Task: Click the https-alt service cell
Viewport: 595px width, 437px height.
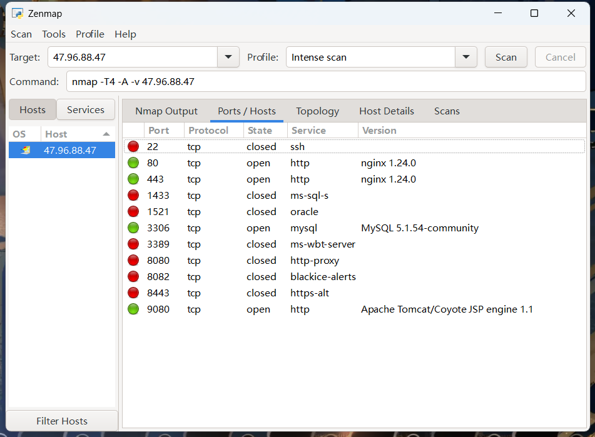Action: (x=310, y=293)
